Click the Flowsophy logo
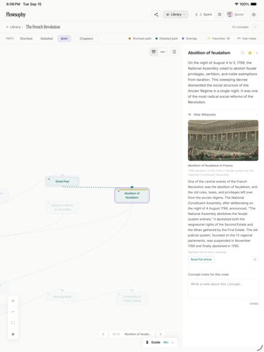Screen dimensions: 264x352 pyautogui.click(x=16, y=15)
